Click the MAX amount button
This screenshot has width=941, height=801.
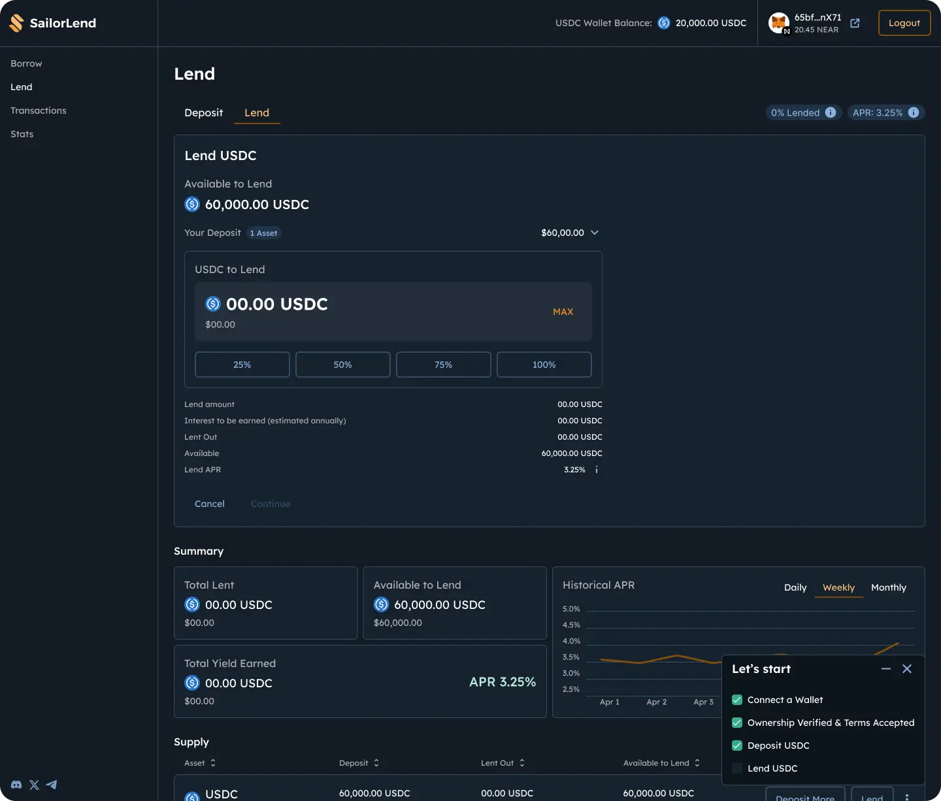563,312
